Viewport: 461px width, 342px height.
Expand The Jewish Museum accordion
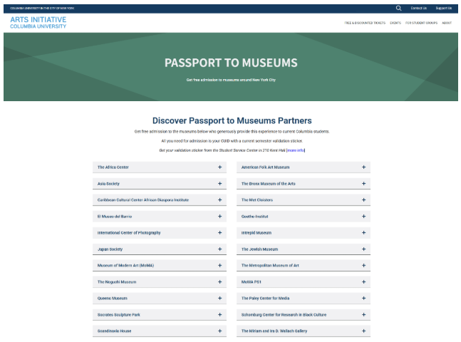point(304,249)
